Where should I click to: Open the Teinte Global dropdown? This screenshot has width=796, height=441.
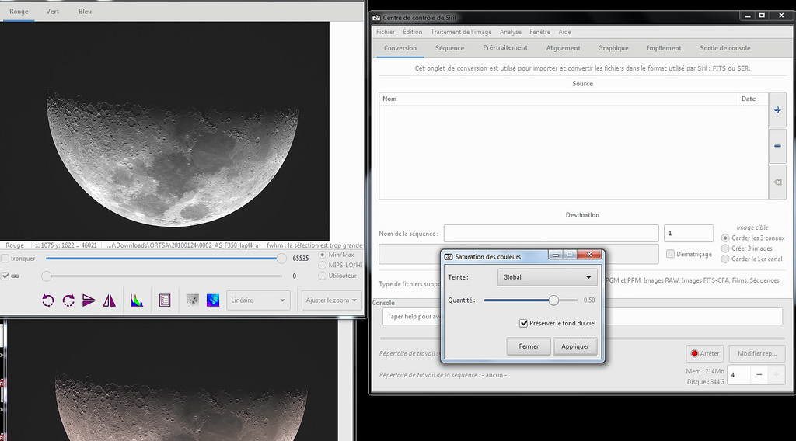pos(546,277)
